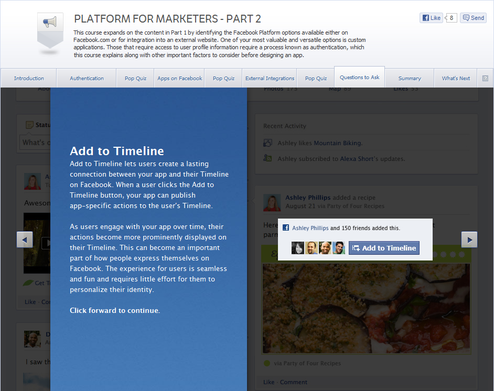This screenshot has height=391, width=494.
Task: Click the Facebook logo icon in popup
Action: tap(286, 227)
